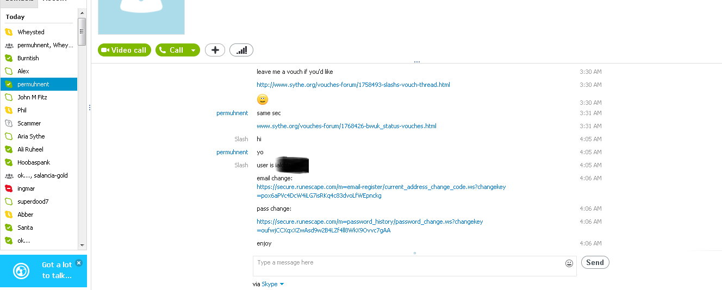The width and height of the screenshot is (722, 290).
Task: Select Abber contact
Action: point(39,215)
